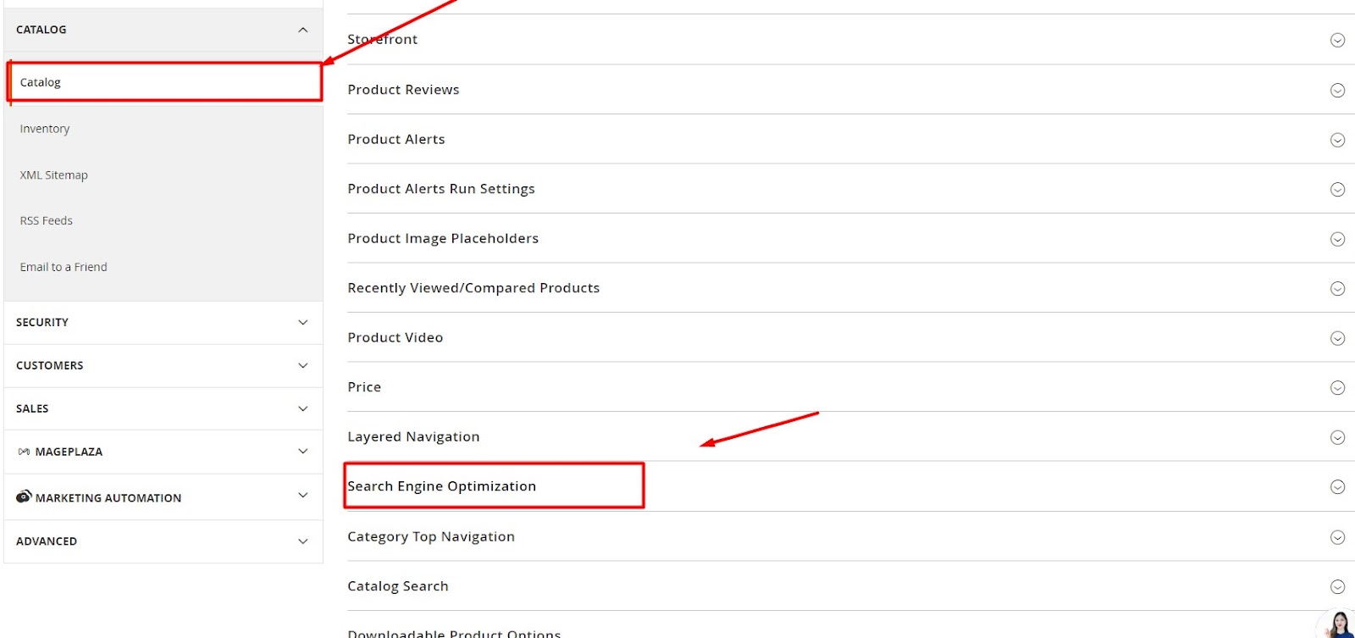This screenshot has height=638, width=1355.
Task: Click the Mageplaza chain-link icon in sidebar
Action: click(23, 451)
